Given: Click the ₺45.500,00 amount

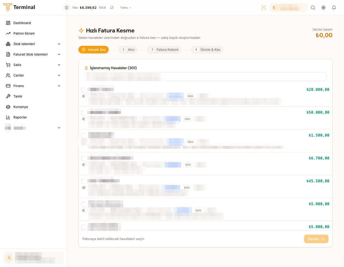Looking at the screenshot, I should 318,181.
